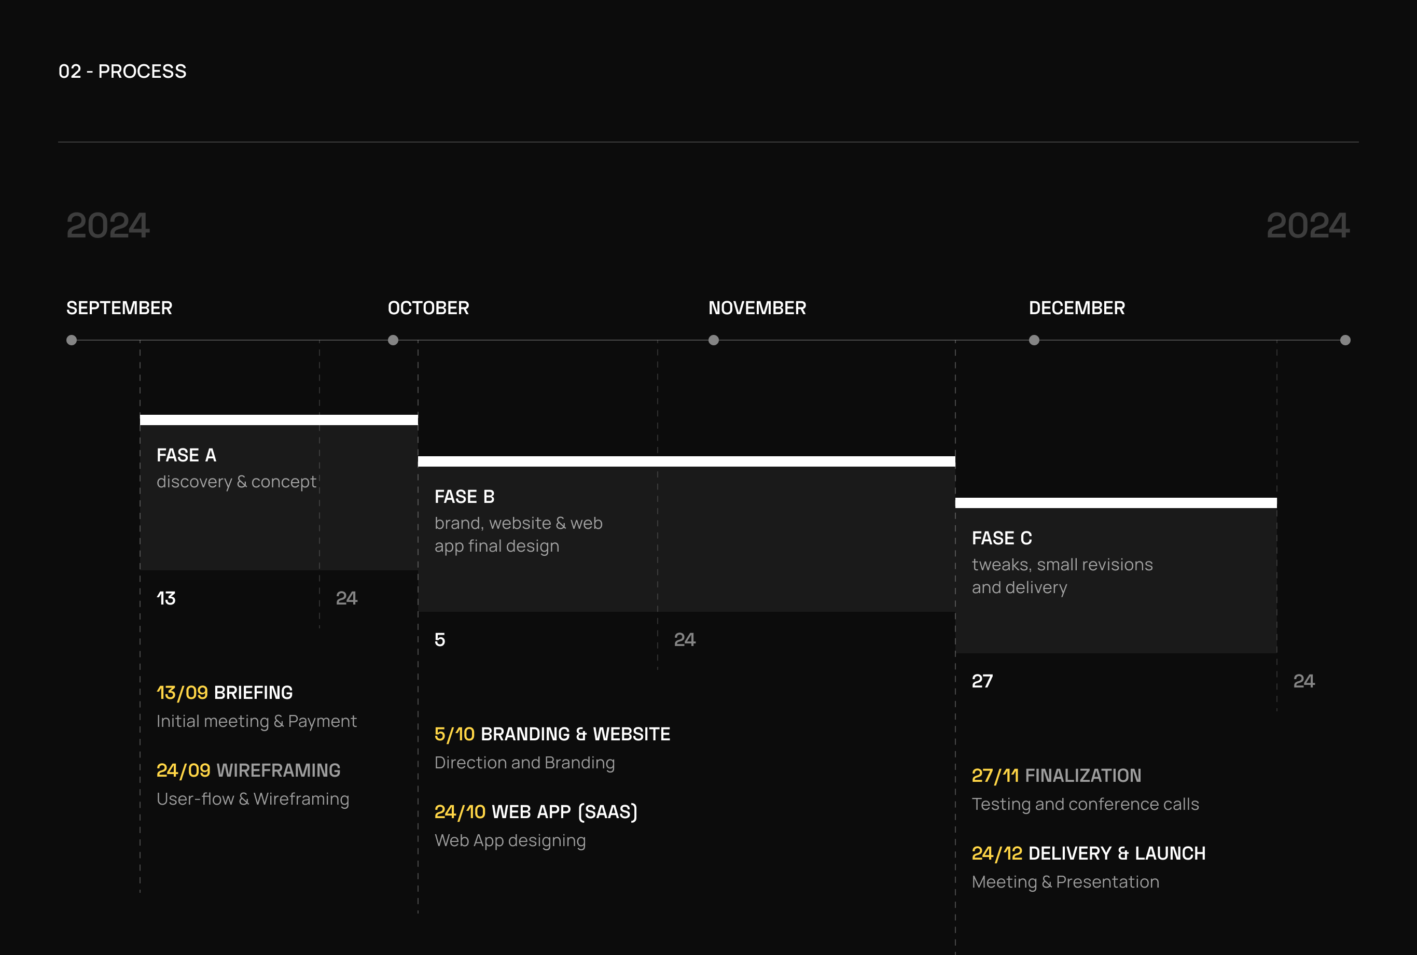Click the white bar above FASE C
The height and width of the screenshot is (955, 1417).
(x=1116, y=502)
